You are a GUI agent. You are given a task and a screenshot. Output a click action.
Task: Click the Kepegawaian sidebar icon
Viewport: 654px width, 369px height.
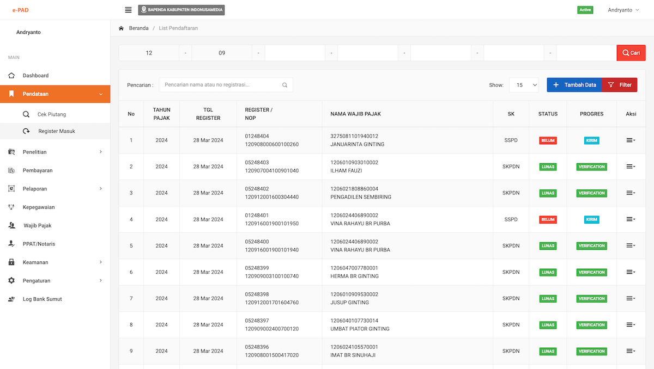click(11, 207)
